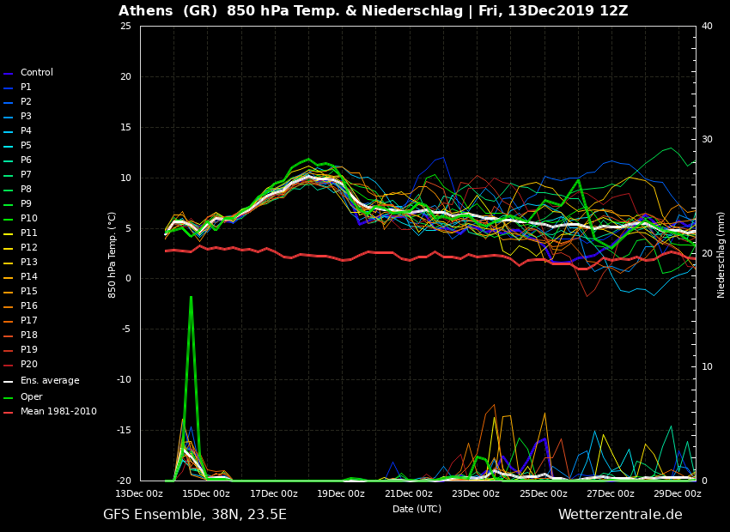Click the P20 legend entry
This screenshot has height=532, width=730.
(x=28, y=365)
